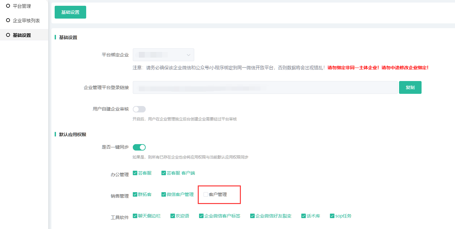
Task: Click the 企业管理平台登录链接 input field
Action: 265,87
